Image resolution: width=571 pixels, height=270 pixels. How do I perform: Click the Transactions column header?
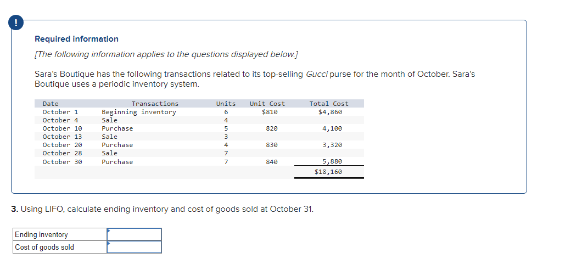pos(155,104)
